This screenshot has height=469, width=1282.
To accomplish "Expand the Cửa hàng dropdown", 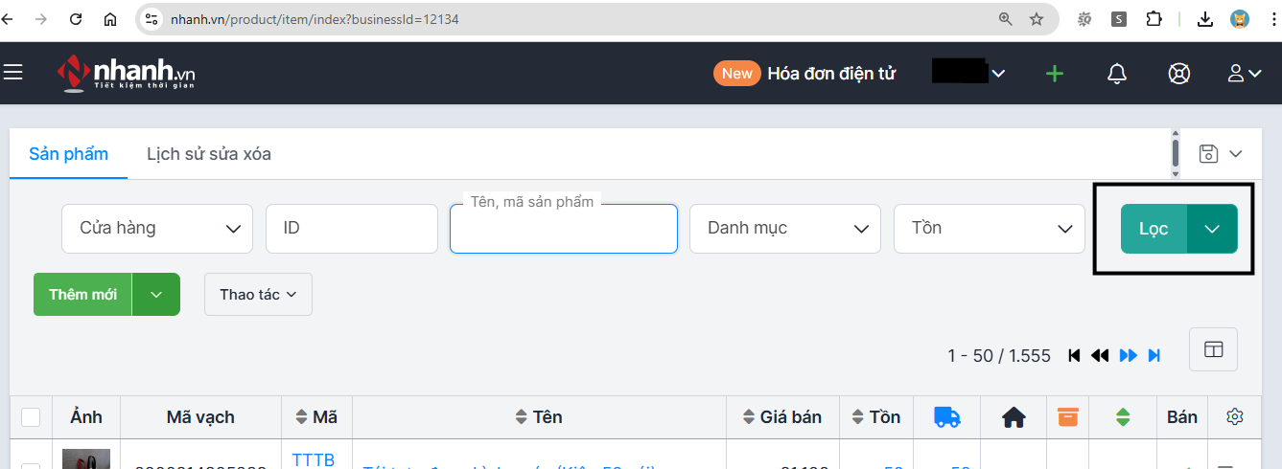I will 157,229.
